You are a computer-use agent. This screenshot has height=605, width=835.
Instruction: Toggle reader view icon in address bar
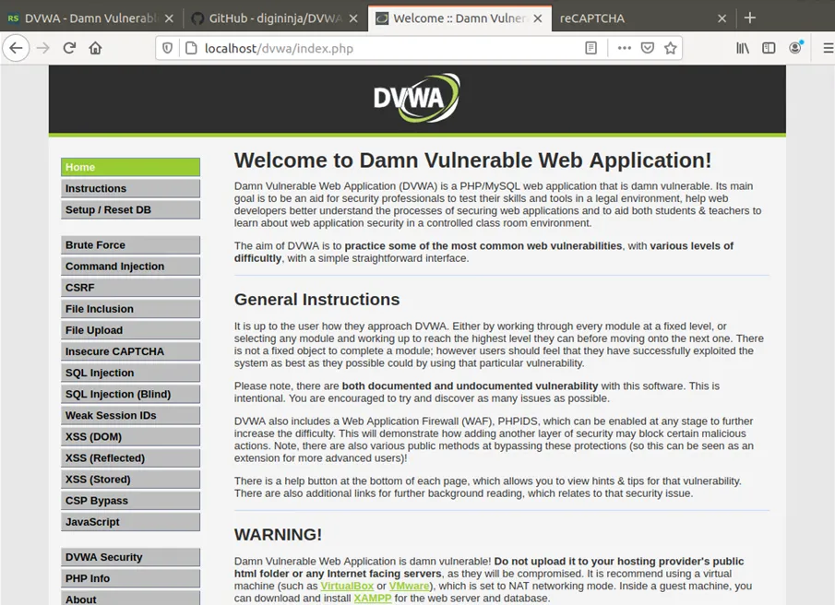point(590,49)
